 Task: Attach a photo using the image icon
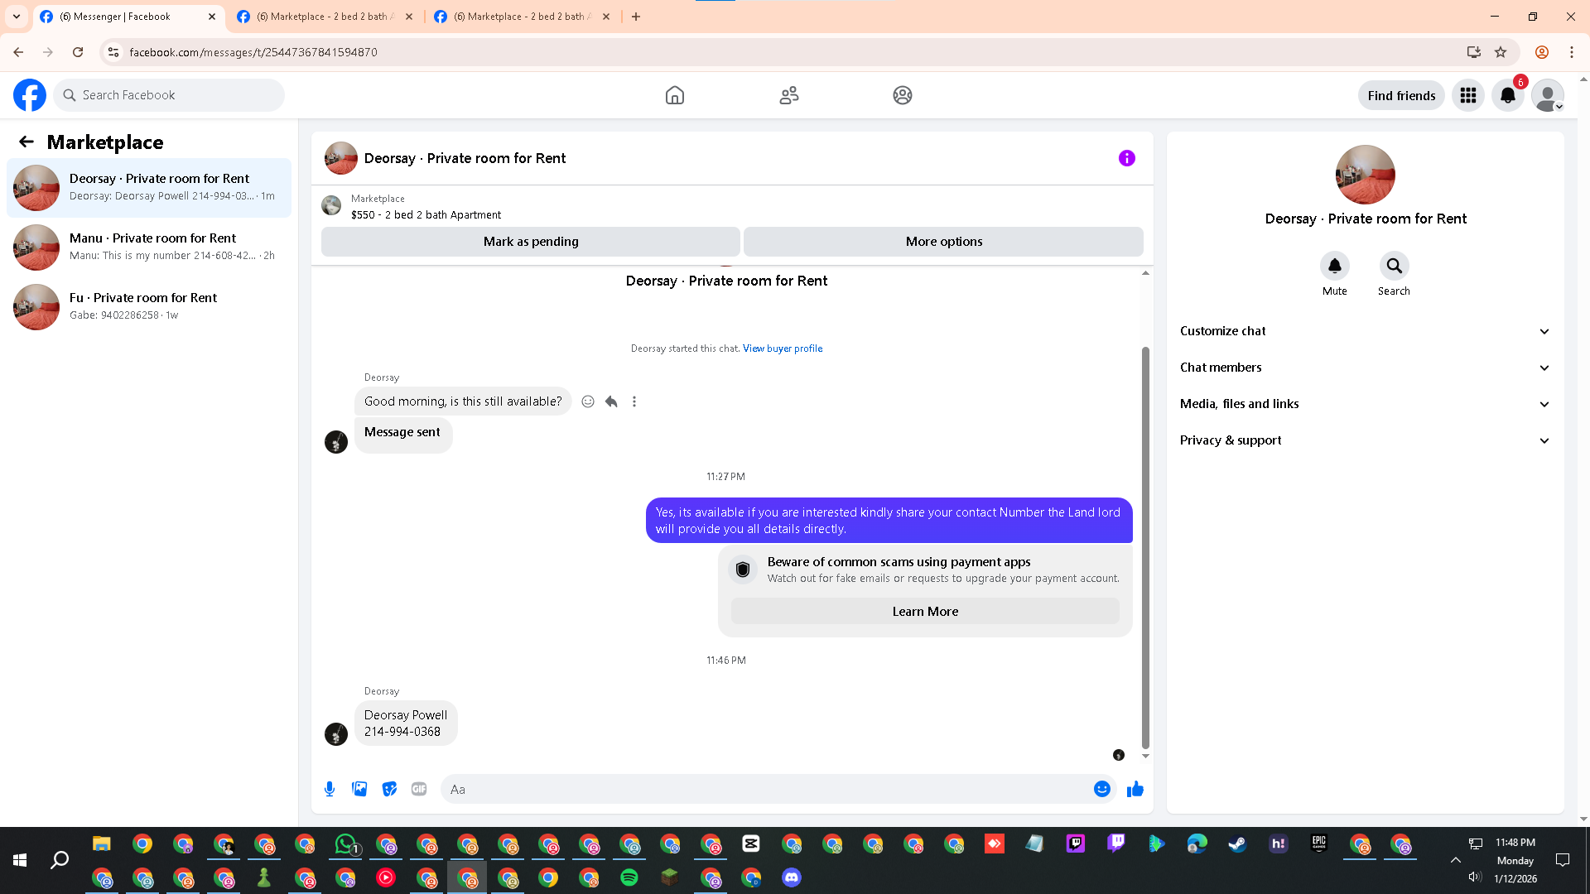359,789
